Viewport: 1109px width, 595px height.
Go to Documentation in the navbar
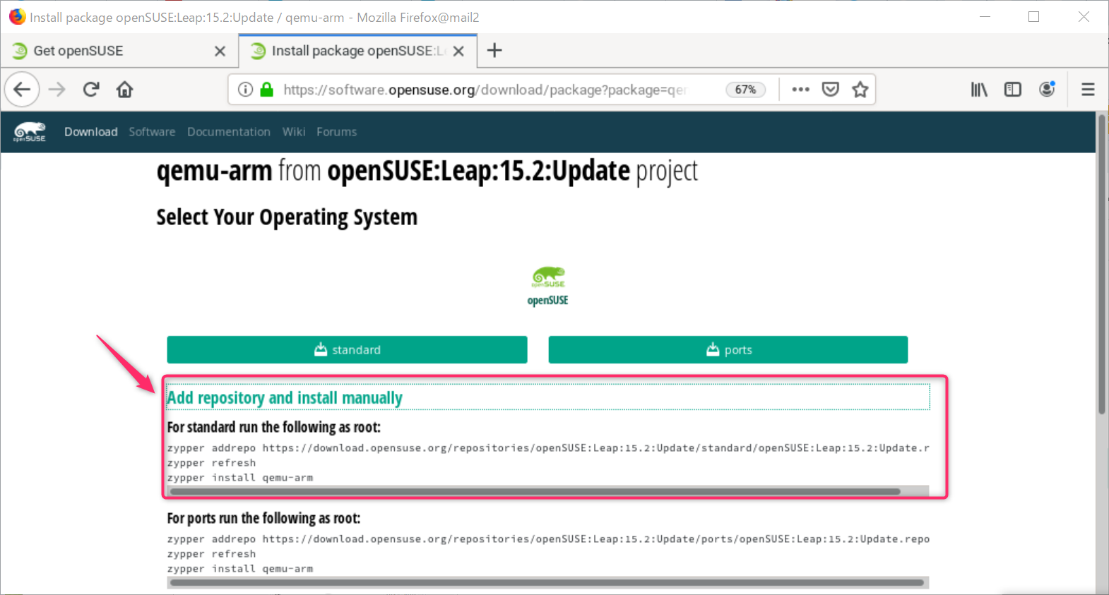229,132
